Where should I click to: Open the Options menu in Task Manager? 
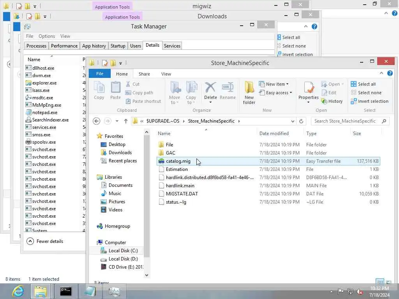(x=47, y=36)
